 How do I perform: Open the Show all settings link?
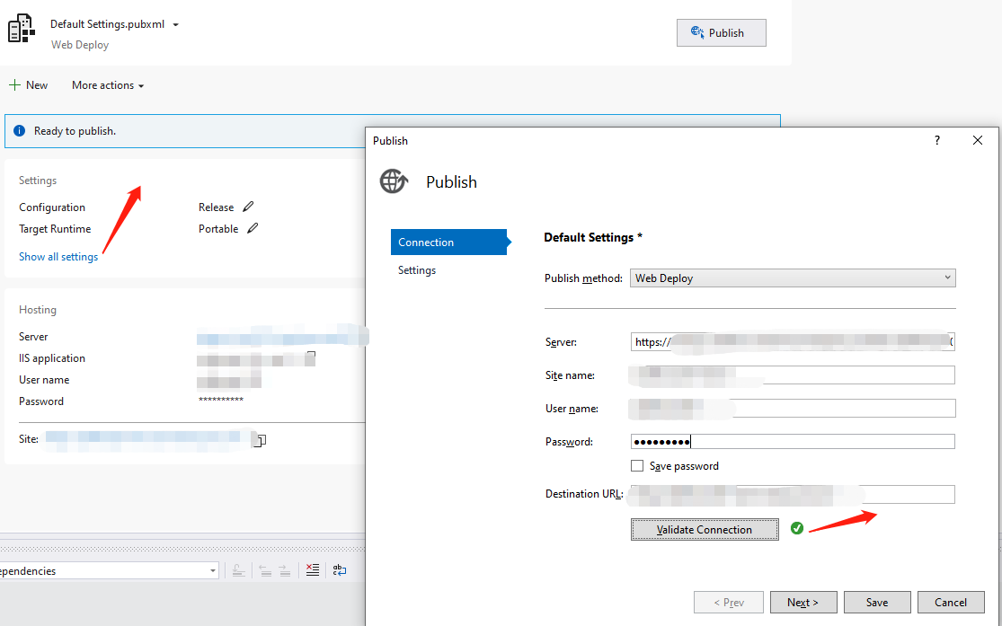tap(58, 257)
